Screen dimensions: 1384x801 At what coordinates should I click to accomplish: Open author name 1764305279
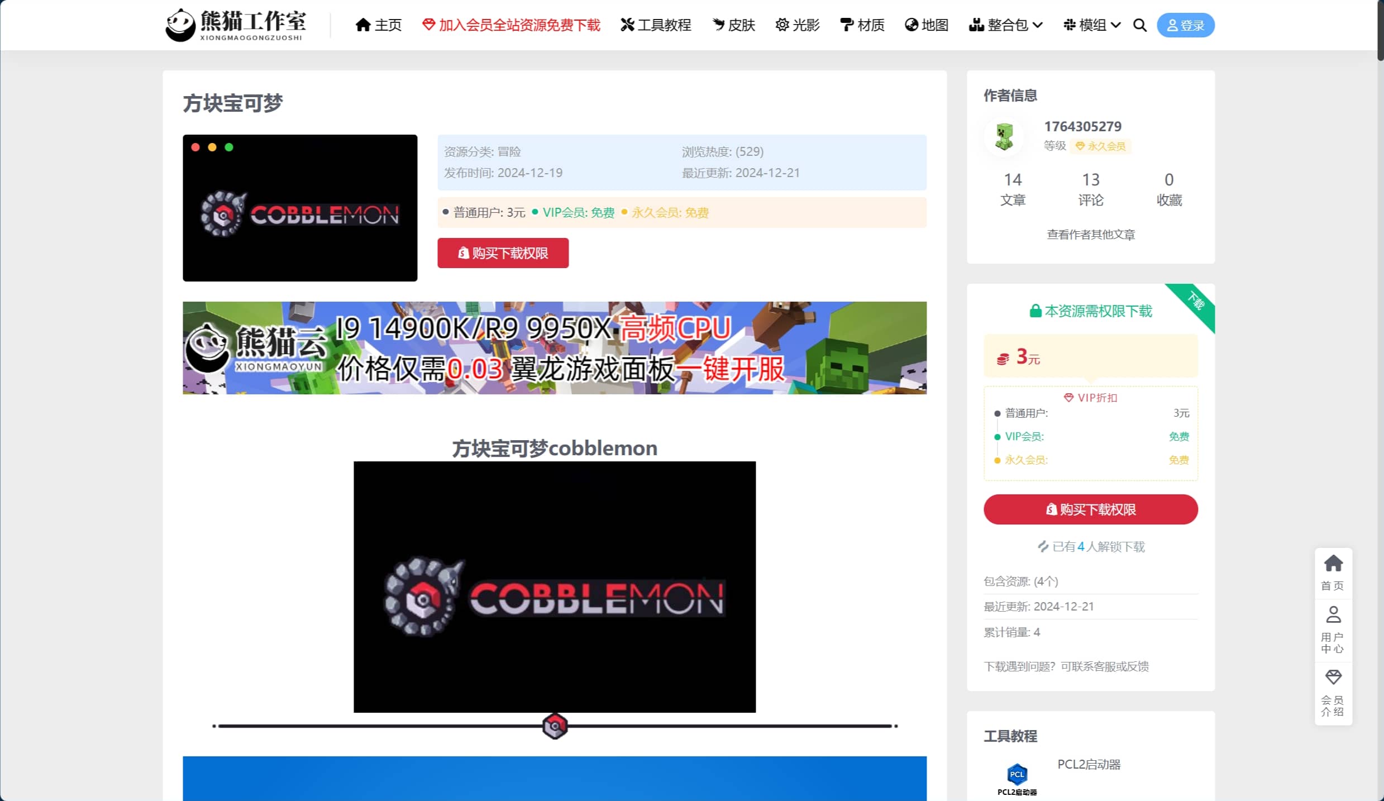(1082, 127)
